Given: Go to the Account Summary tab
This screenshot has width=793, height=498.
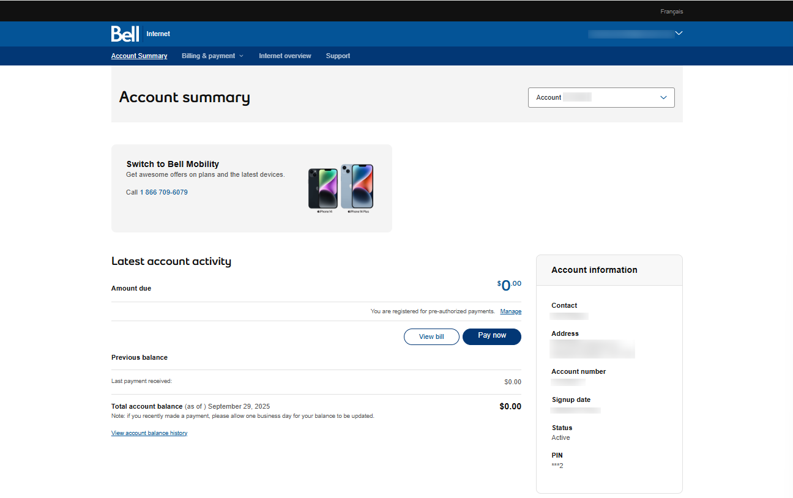Looking at the screenshot, I should click(139, 56).
